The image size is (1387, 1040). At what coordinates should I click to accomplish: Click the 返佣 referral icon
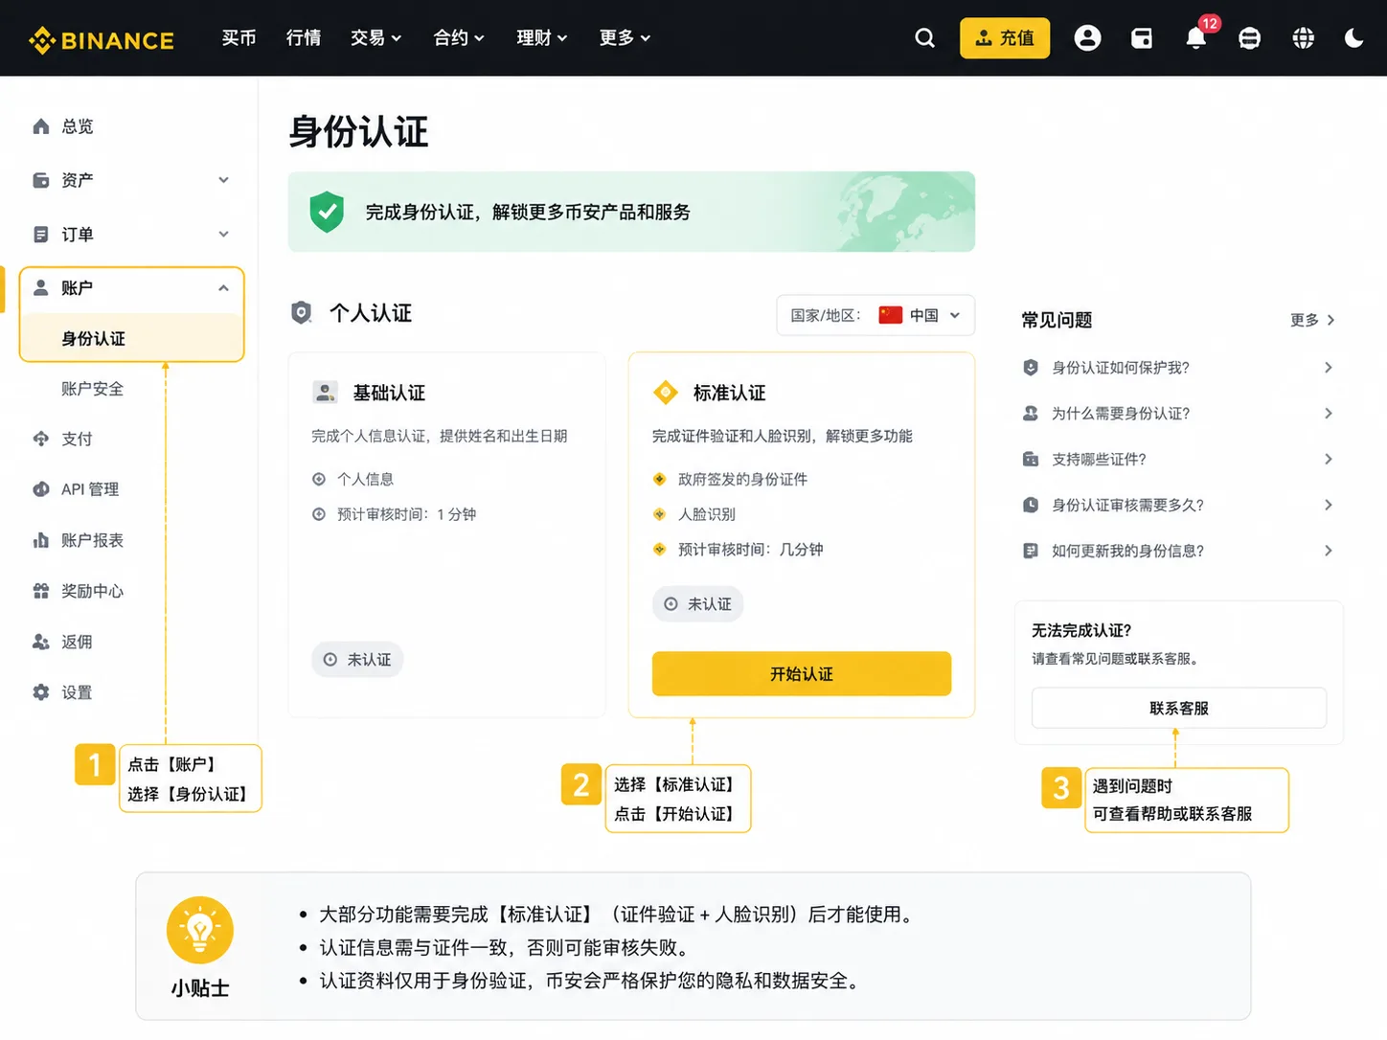40,642
